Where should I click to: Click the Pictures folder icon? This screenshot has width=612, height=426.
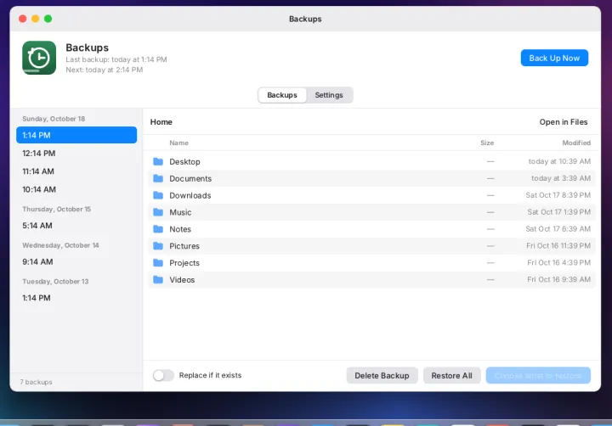[x=158, y=246]
